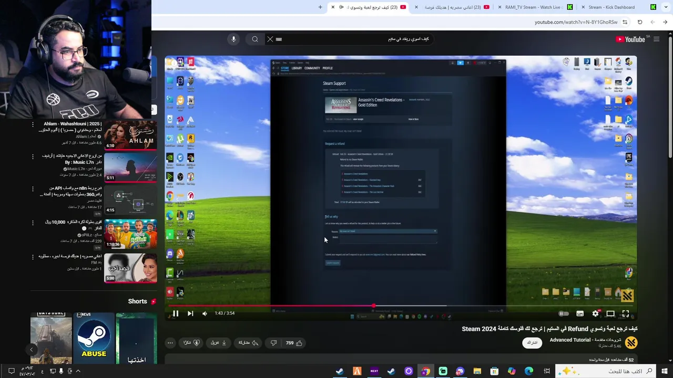Pause the YouTube video
Image resolution: width=673 pixels, height=378 pixels.
click(x=176, y=313)
